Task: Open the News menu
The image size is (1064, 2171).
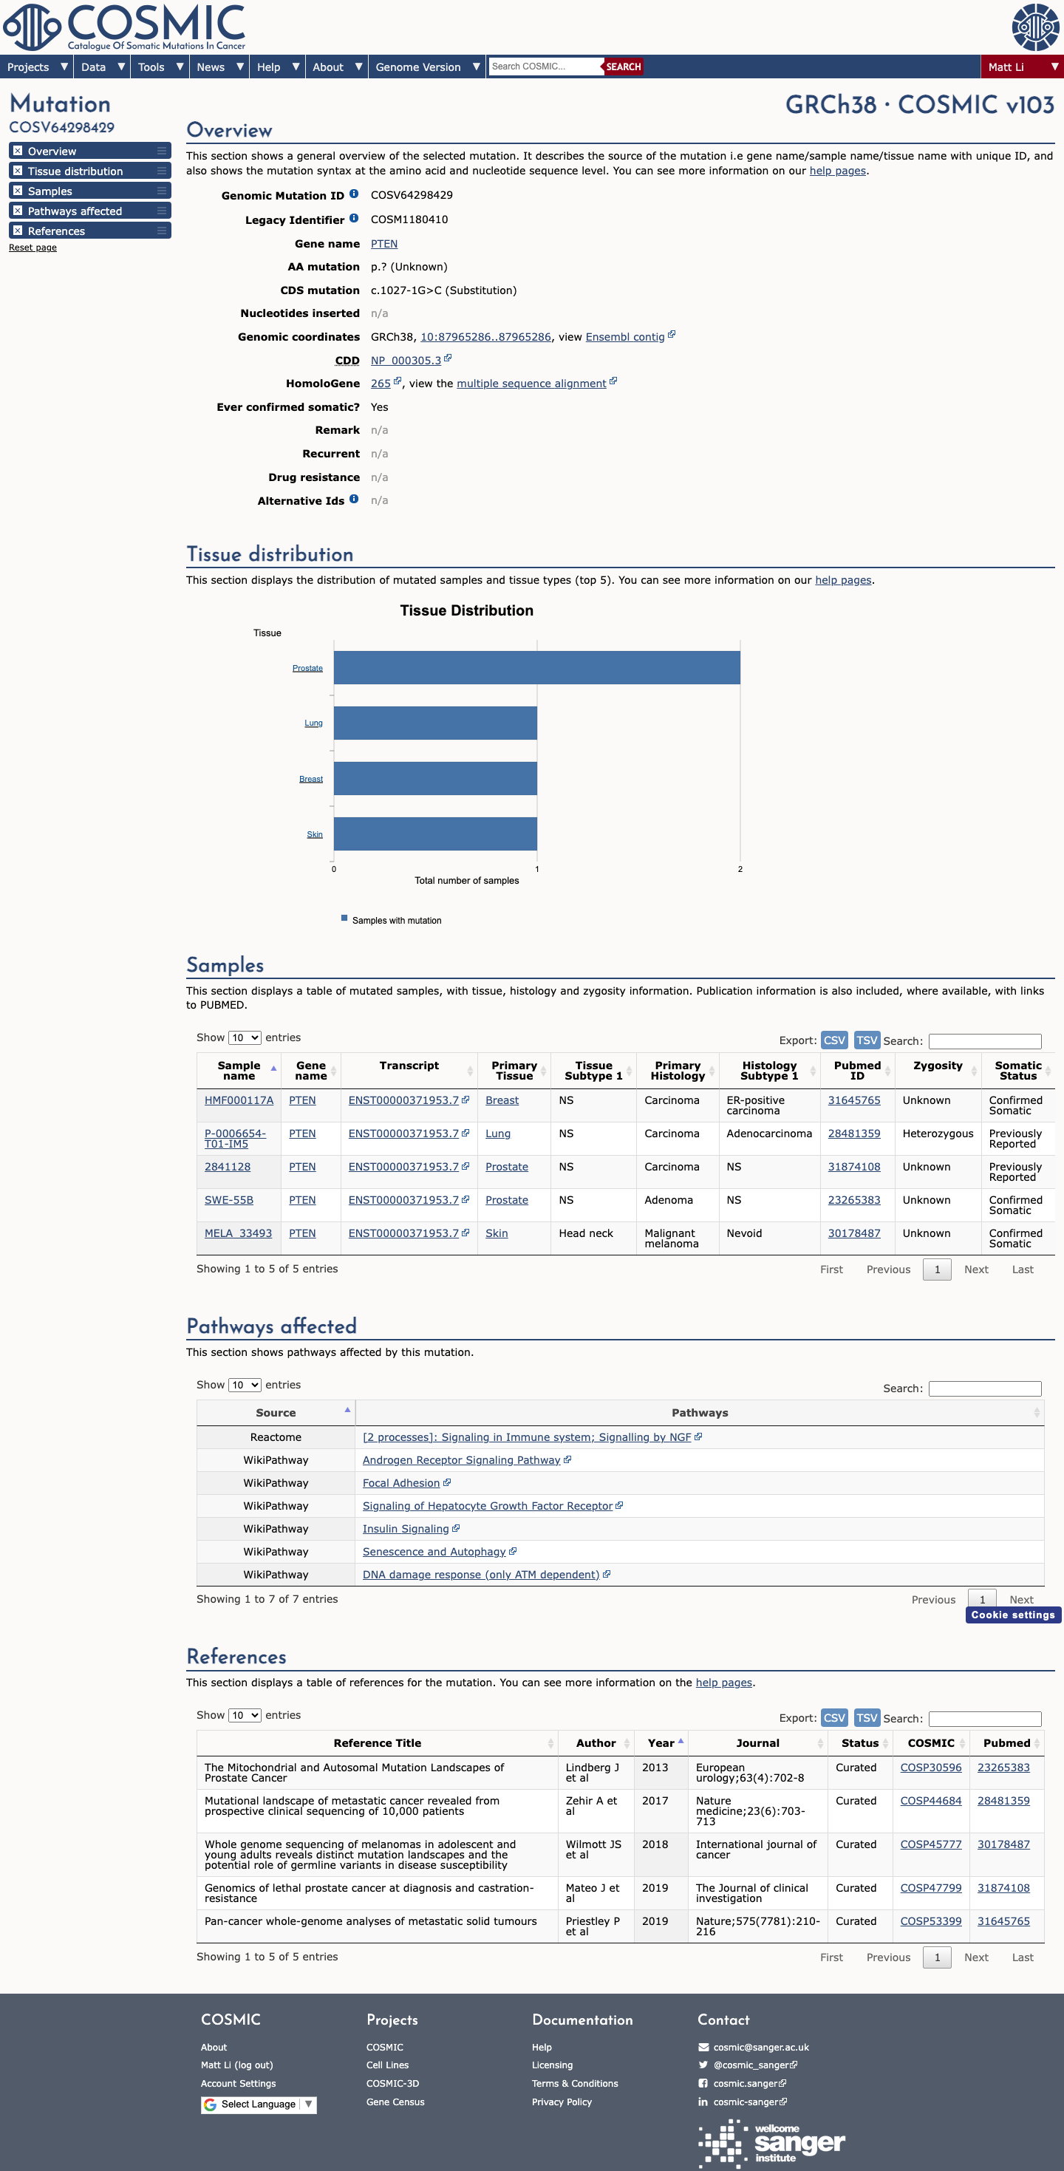Action: (219, 67)
